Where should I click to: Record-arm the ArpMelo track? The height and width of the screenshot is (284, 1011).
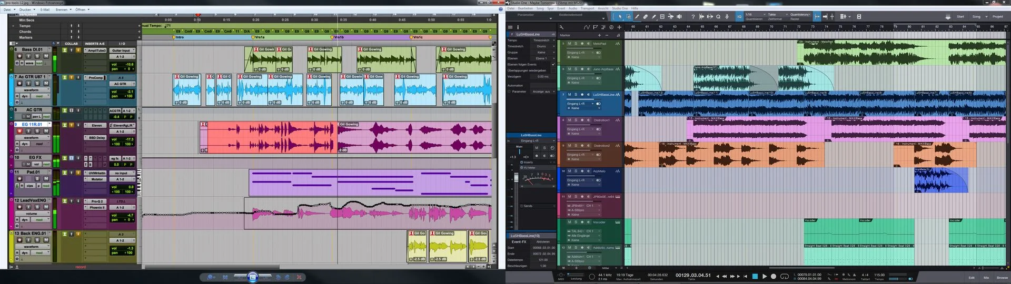[582, 171]
